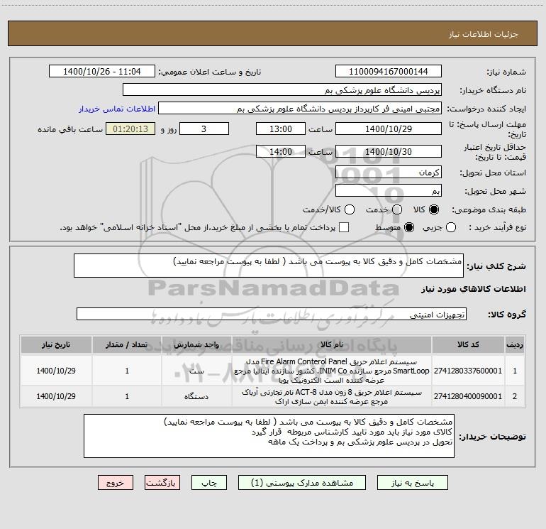The width and height of the screenshot is (546, 529).
Task: Click the اطلاعات کالاهای مورد نیاز section title
Action: pyautogui.click(x=474, y=289)
